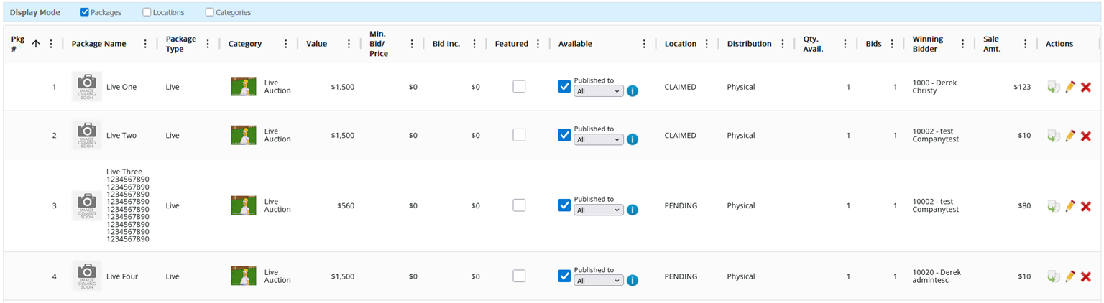Click the blue info icon for Live One

click(632, 91)
